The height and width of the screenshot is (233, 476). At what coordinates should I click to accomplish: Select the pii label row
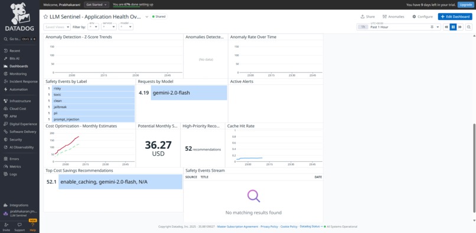[x=93, y=113]
